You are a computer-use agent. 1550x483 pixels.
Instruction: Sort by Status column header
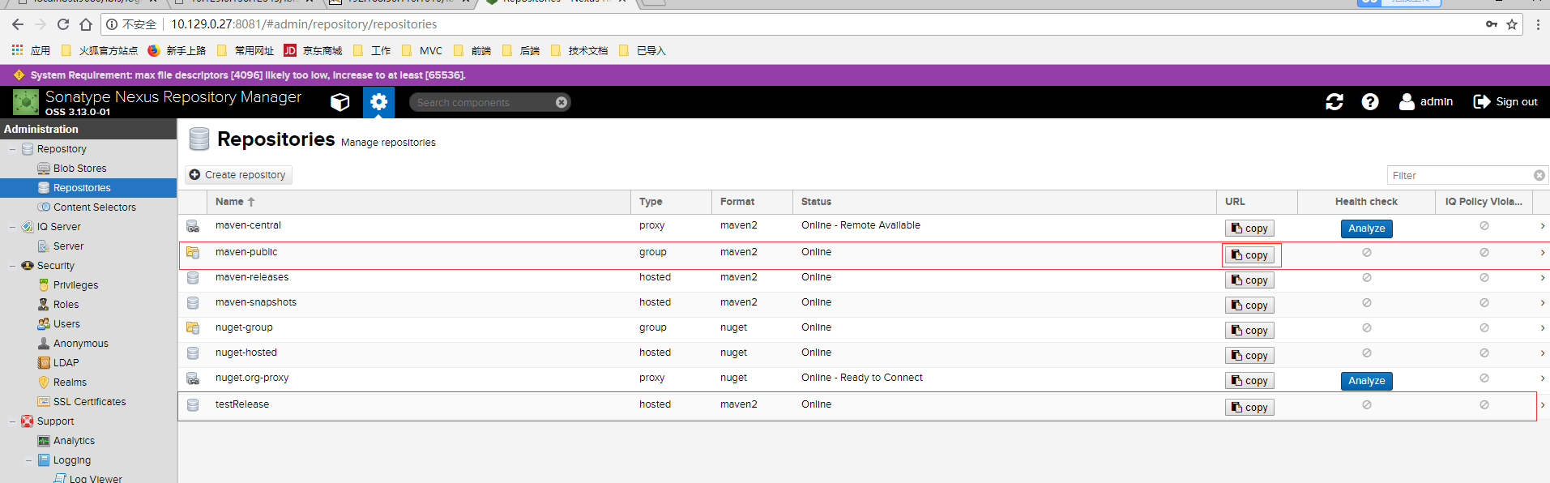click(1005, 202)
